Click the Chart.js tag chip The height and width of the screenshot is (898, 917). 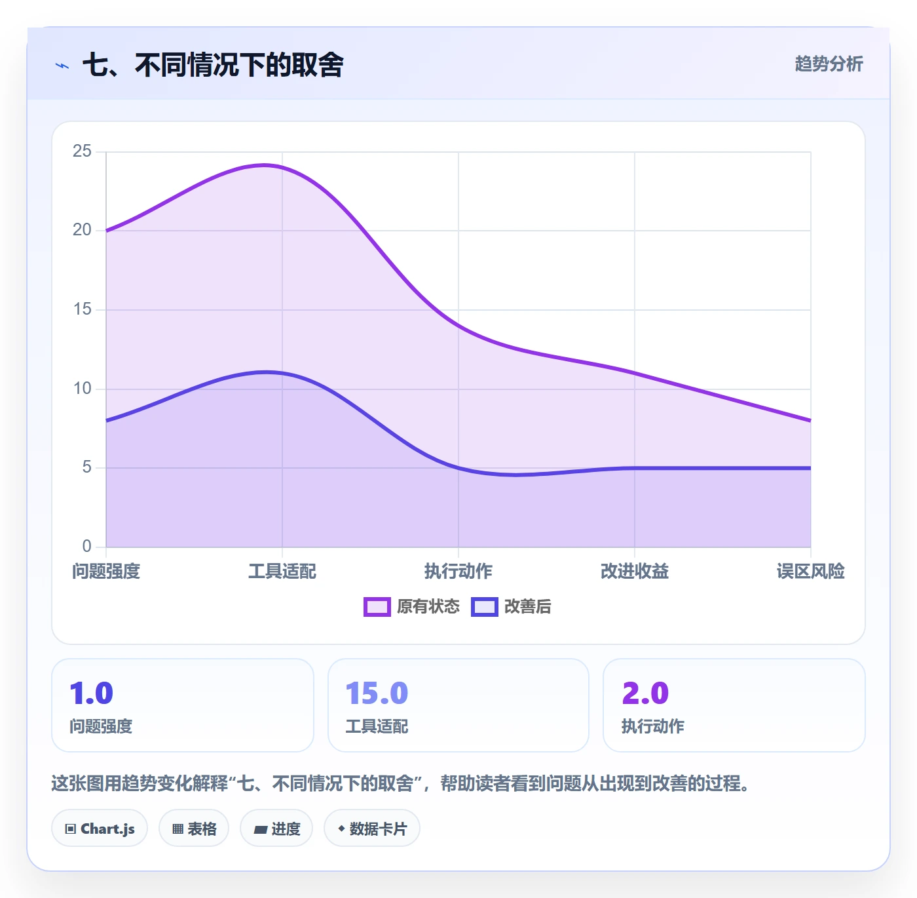point(100,829)
